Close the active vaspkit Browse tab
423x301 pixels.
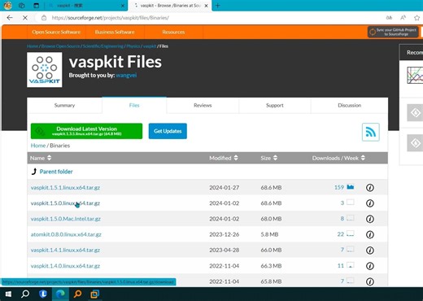coord(206,6)
